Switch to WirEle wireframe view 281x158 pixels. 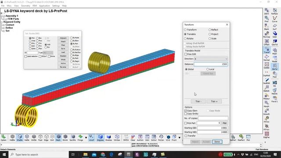(34, 138)
